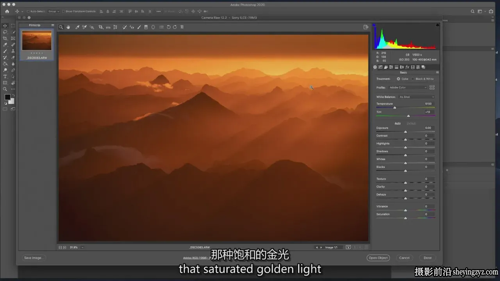Open the Split Toning panel tab
This screenshot has width=500, height=281.
point(396,67)
